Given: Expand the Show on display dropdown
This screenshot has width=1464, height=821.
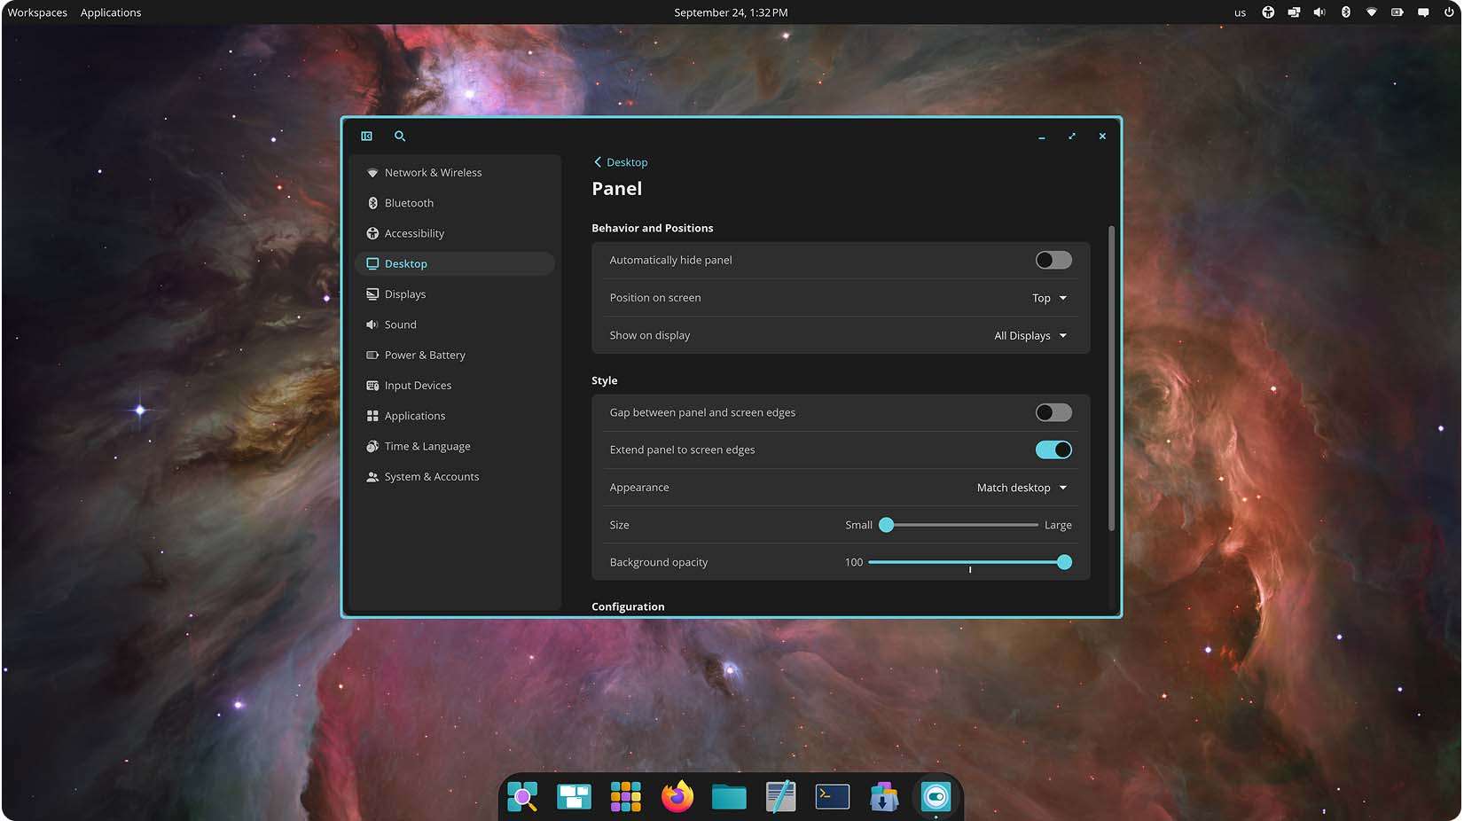Looking at the screenshot, I should pyautogui.click(x=1030, y=336).
